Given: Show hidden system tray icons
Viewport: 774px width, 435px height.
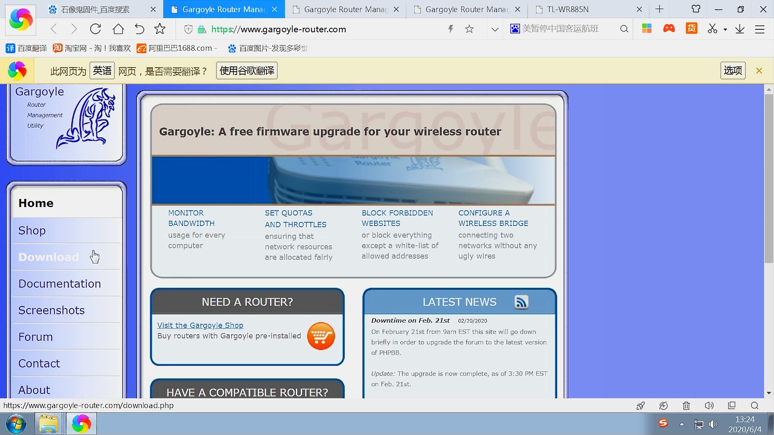Looking at the screenshot, I should pyautogui.click(x=682, y=424).
